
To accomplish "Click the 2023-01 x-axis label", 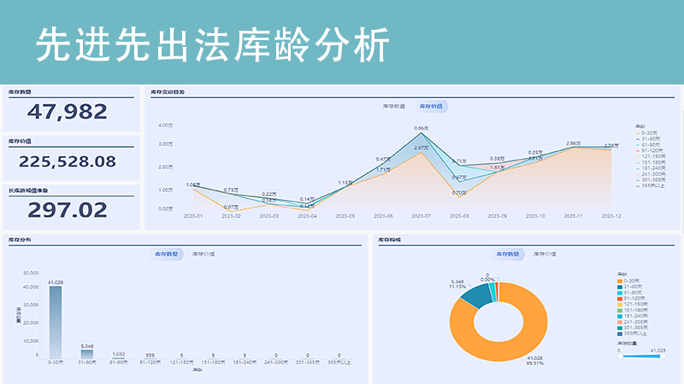I will [193, 216].
